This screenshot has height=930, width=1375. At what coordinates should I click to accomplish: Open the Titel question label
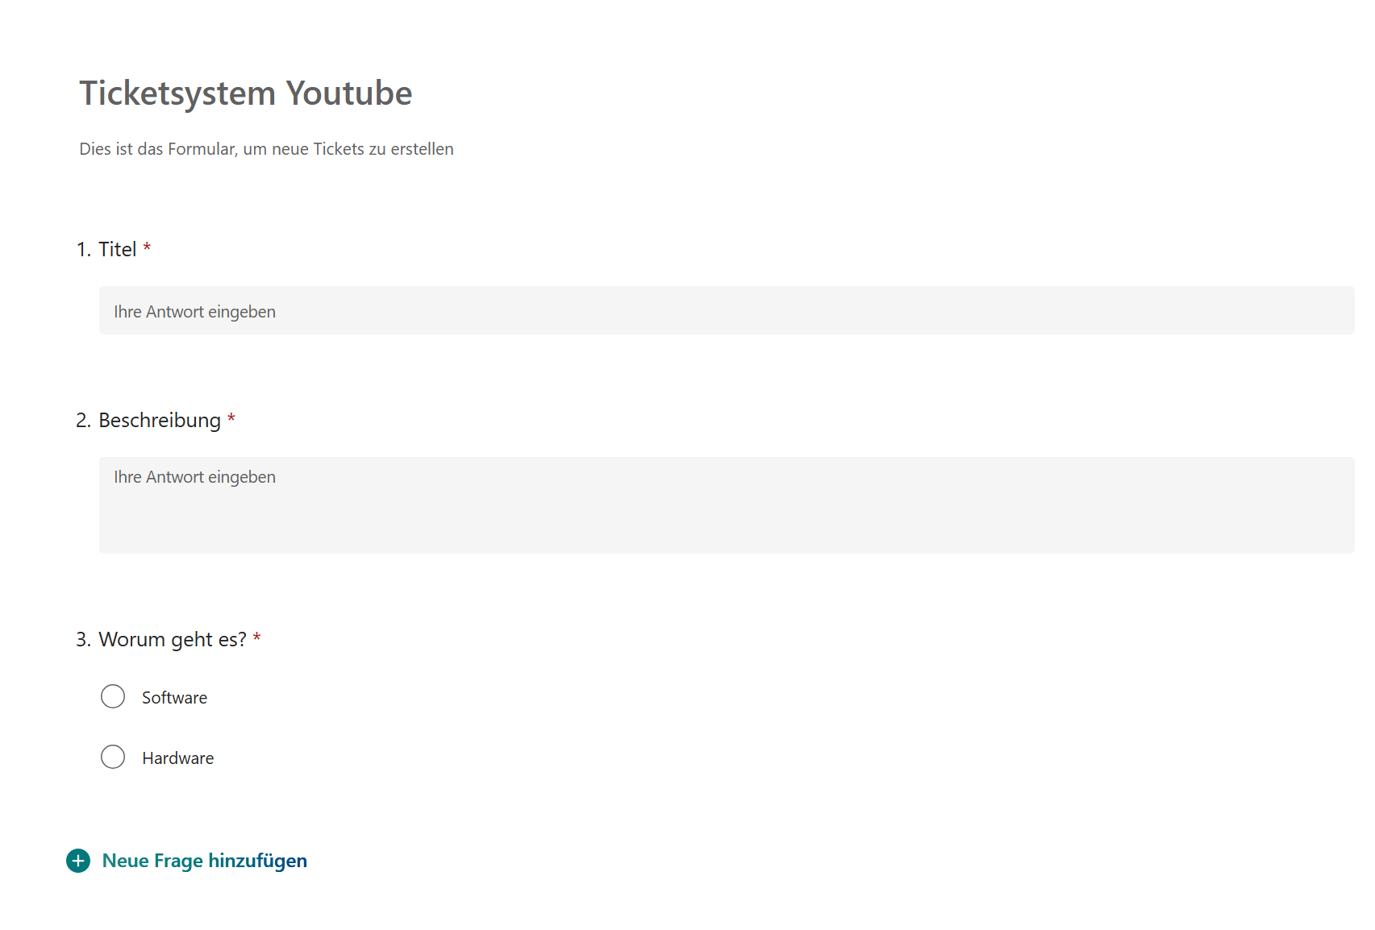(118, 250)
